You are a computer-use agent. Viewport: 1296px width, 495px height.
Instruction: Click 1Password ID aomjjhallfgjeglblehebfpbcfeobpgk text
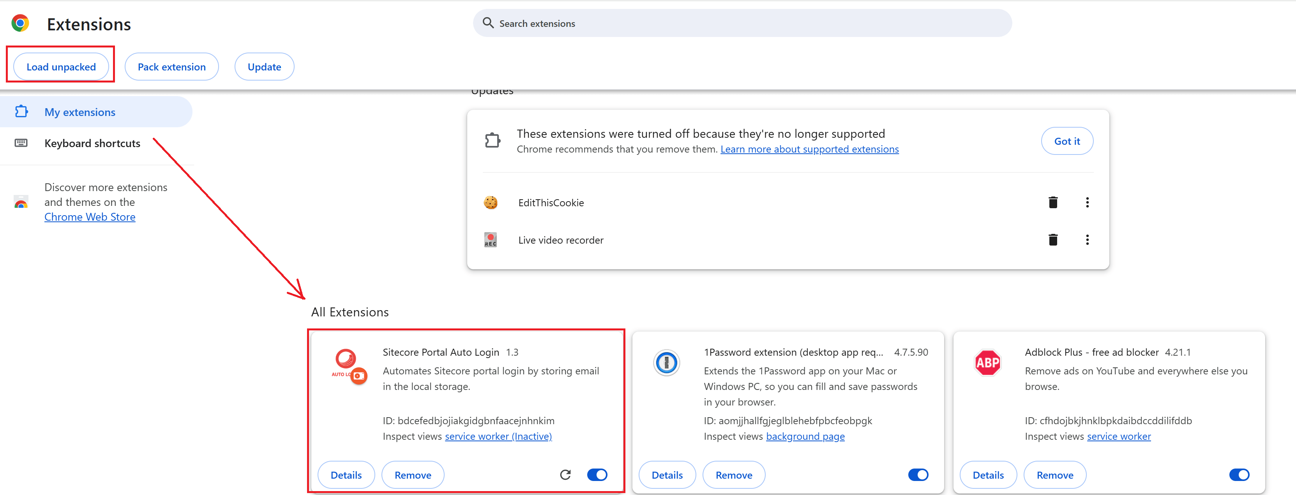(x=787, y=420)
